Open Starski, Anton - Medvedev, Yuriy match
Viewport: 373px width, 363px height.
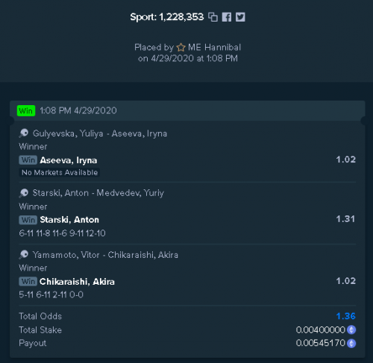click(98, 193)
